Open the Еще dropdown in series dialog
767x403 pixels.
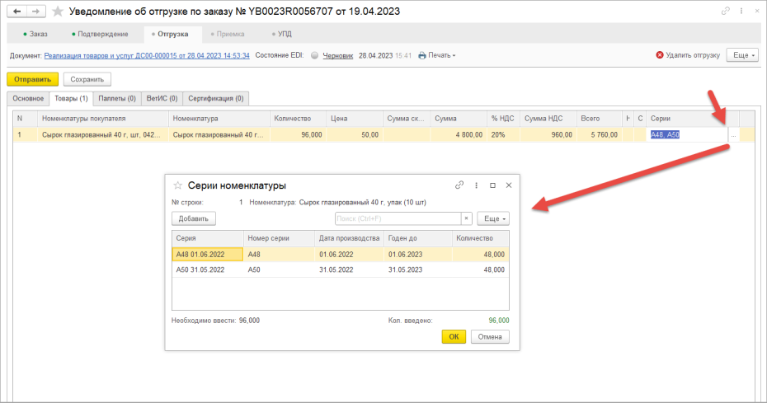coord(493,218)
